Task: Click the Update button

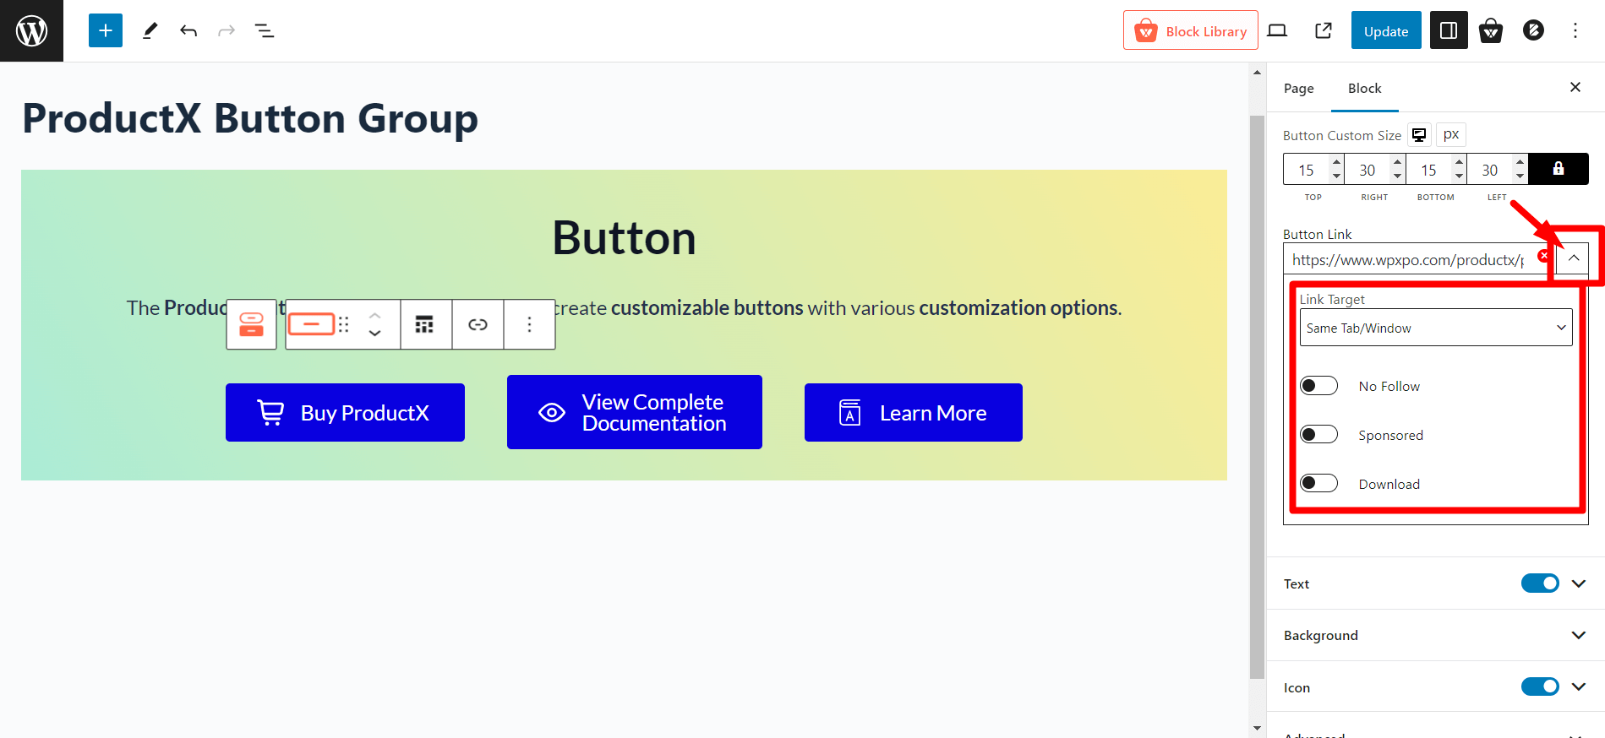Action: click(x=1385, y=30)
